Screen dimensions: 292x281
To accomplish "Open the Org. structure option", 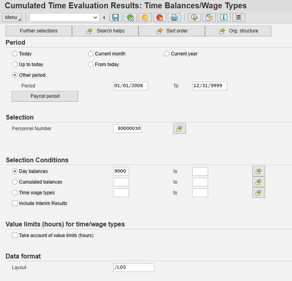I will pyautogui.click(x=238, y=31).
